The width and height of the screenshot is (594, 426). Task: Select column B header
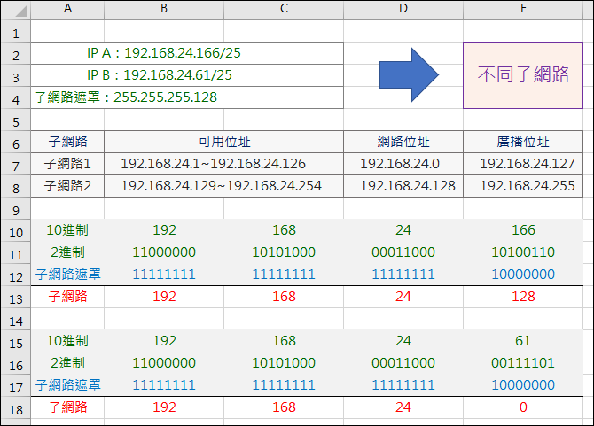pos(164,9)
